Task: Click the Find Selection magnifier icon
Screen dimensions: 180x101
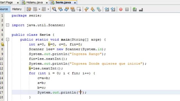Action: tap(54, 9)
